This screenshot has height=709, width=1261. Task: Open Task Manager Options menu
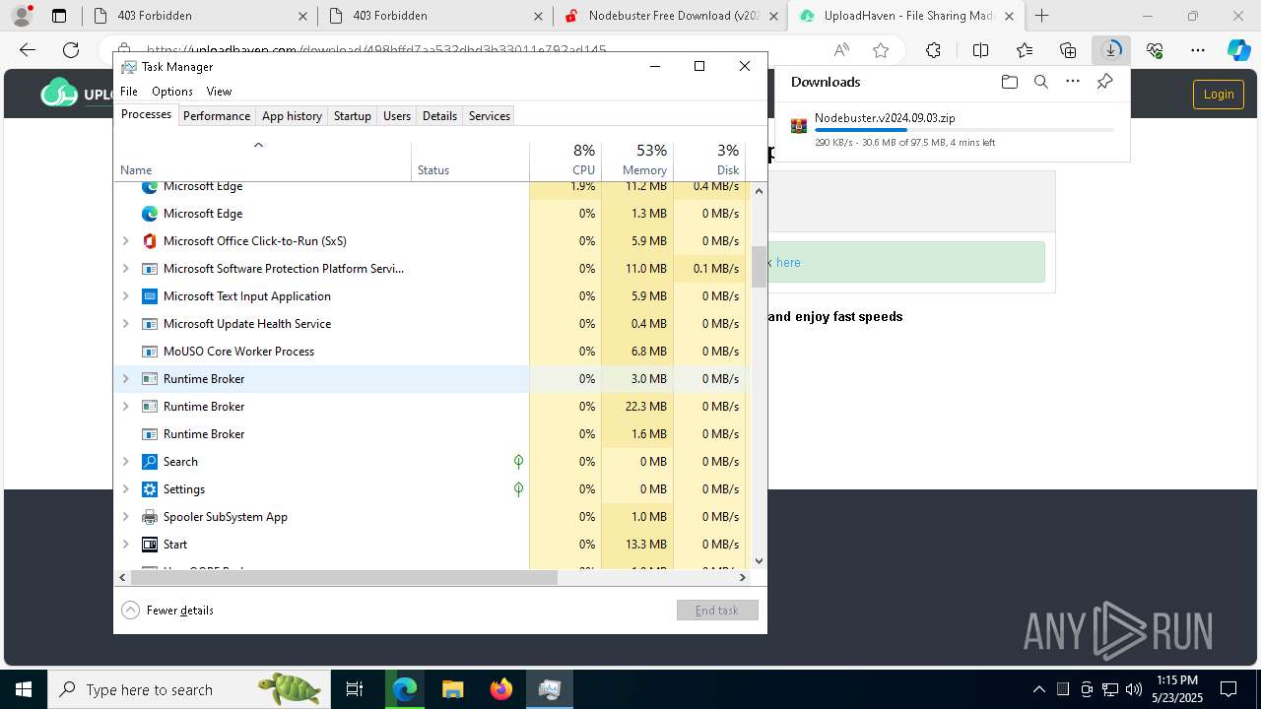pos(172,92)
